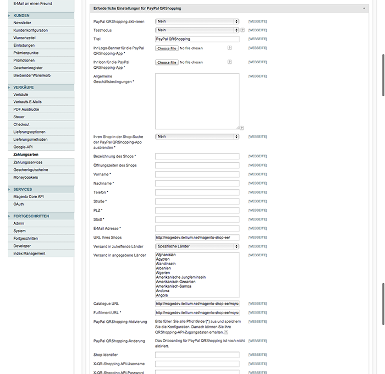Open PayPal QRShopping aktivieren dropdown
The width and height of the screenshot is (385, 374).
pyautogui.click(x=197, y=21)
